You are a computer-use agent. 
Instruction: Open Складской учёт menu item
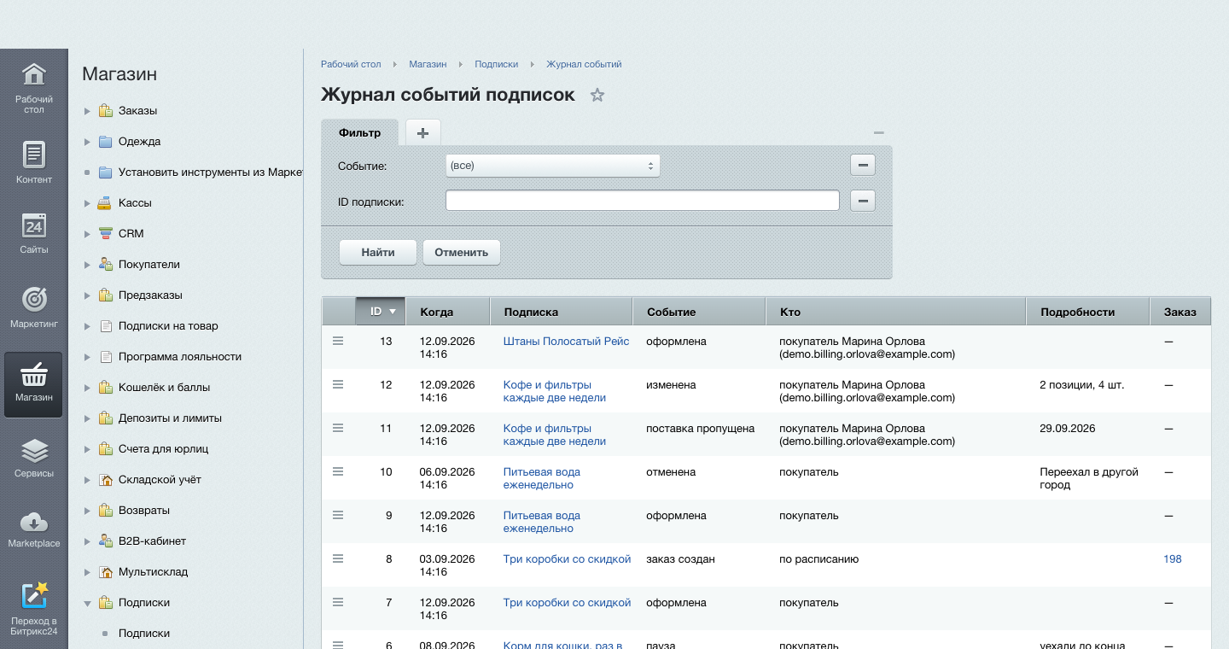pos(160,479)
